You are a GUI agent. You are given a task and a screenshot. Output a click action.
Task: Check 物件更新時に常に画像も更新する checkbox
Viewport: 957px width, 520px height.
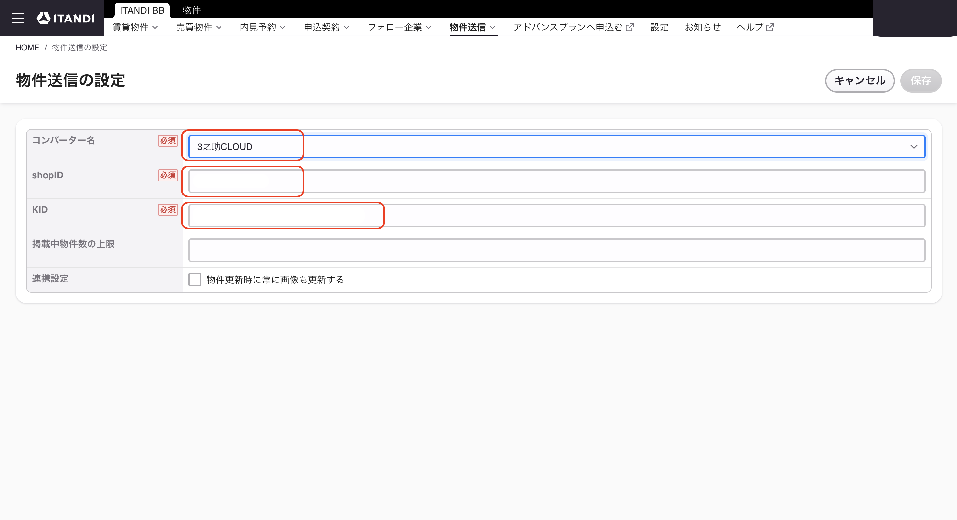pyautogui.click(x=195, y=280)
